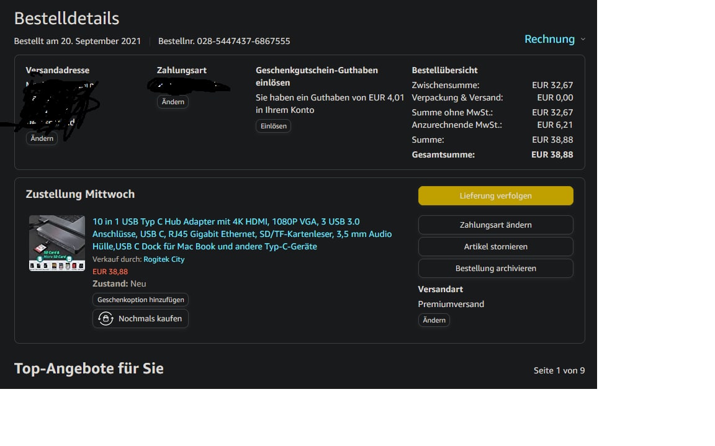Expand the Rechnung dropdown
This screenshot has width=715, height=446.
click(554, 39)
